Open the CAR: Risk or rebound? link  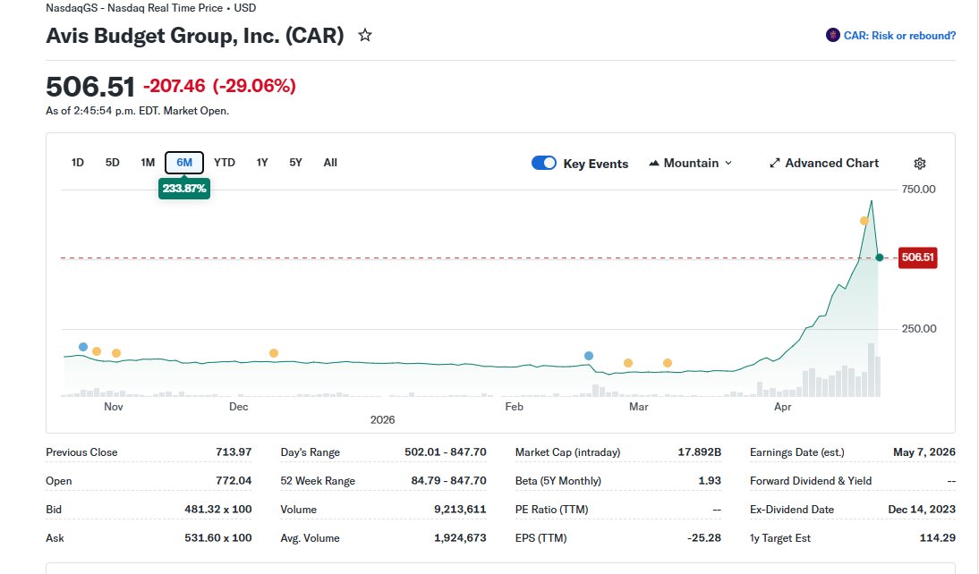coord(899,36)
